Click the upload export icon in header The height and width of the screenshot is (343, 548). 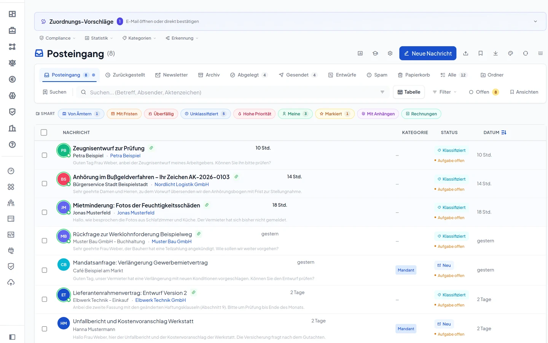(465, 53)
